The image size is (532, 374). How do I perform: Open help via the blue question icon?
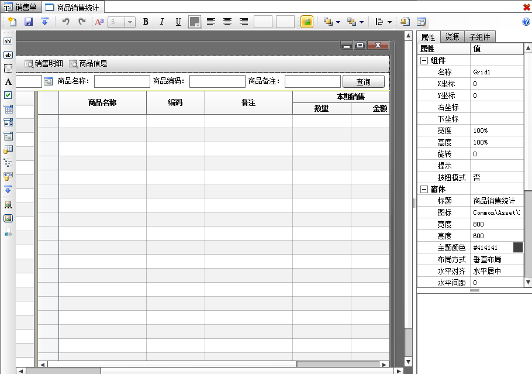(x=526, y=22)
